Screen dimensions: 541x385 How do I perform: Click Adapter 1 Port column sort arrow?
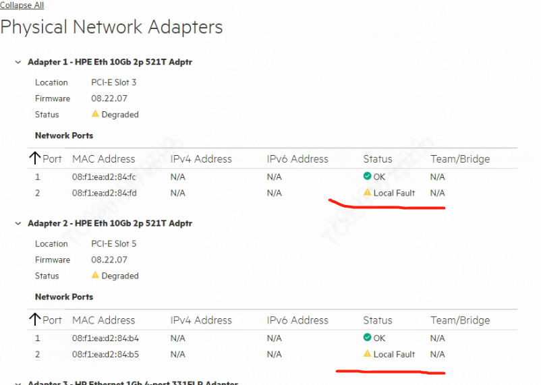point(36,159)
